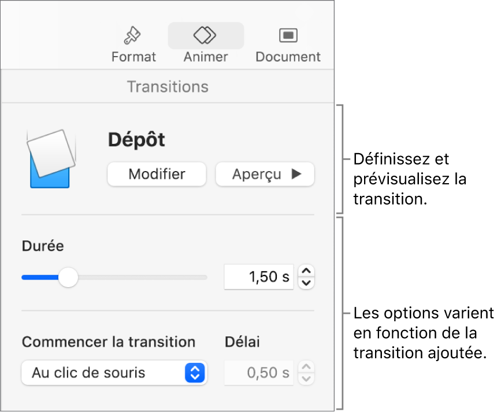Click the Dépôt transition name

coord(136,140)
